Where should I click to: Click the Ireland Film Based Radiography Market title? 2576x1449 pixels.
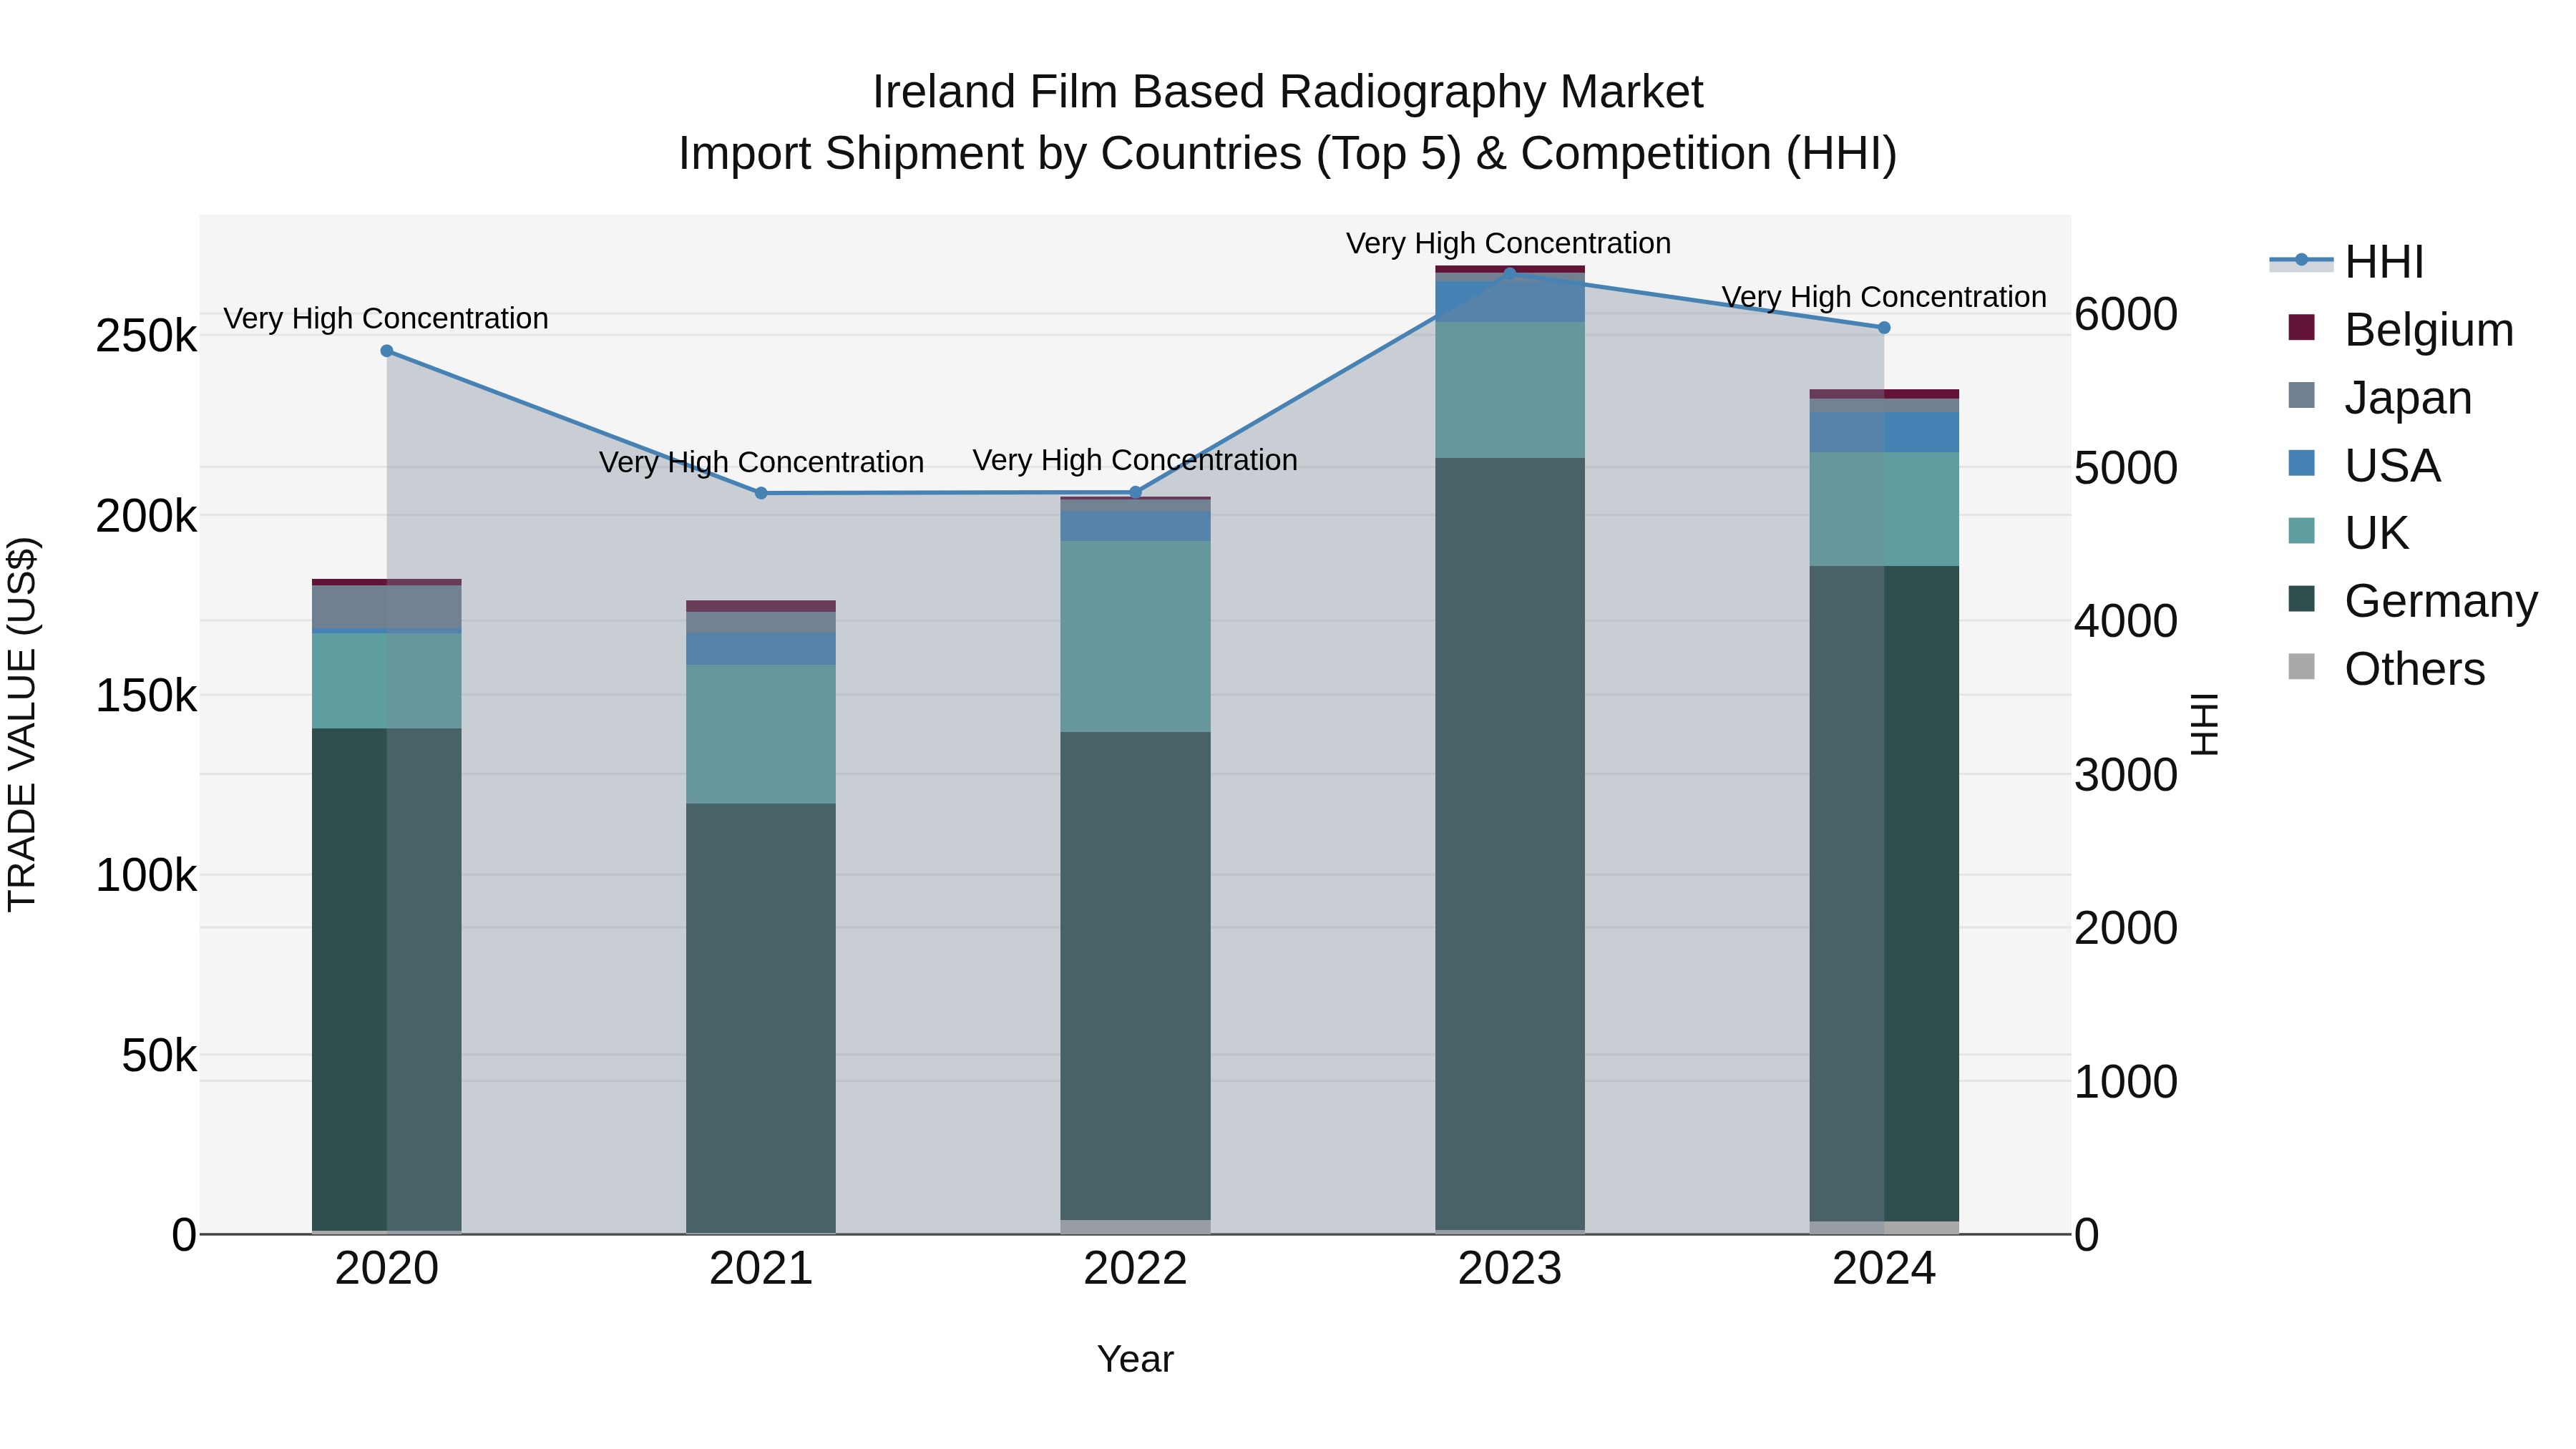click(1288, 92)
